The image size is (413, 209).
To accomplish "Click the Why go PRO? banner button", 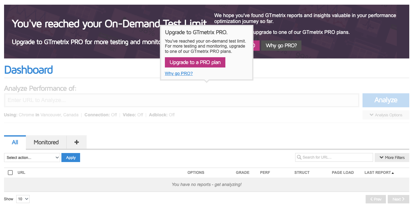I will [x=281, y=45].
